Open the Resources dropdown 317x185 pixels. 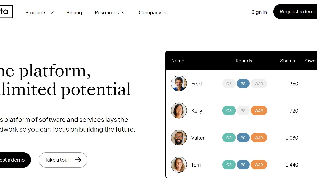[110, 12]
